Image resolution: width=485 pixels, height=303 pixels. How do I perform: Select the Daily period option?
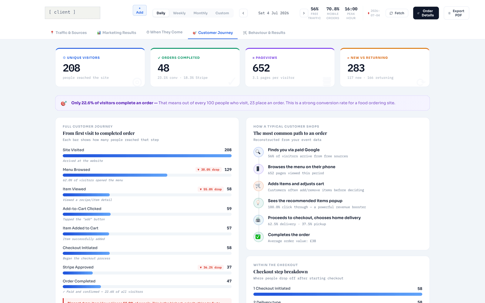(x=161, y=13)
